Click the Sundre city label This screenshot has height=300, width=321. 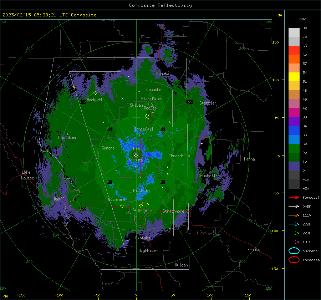(x=108, y=148)
